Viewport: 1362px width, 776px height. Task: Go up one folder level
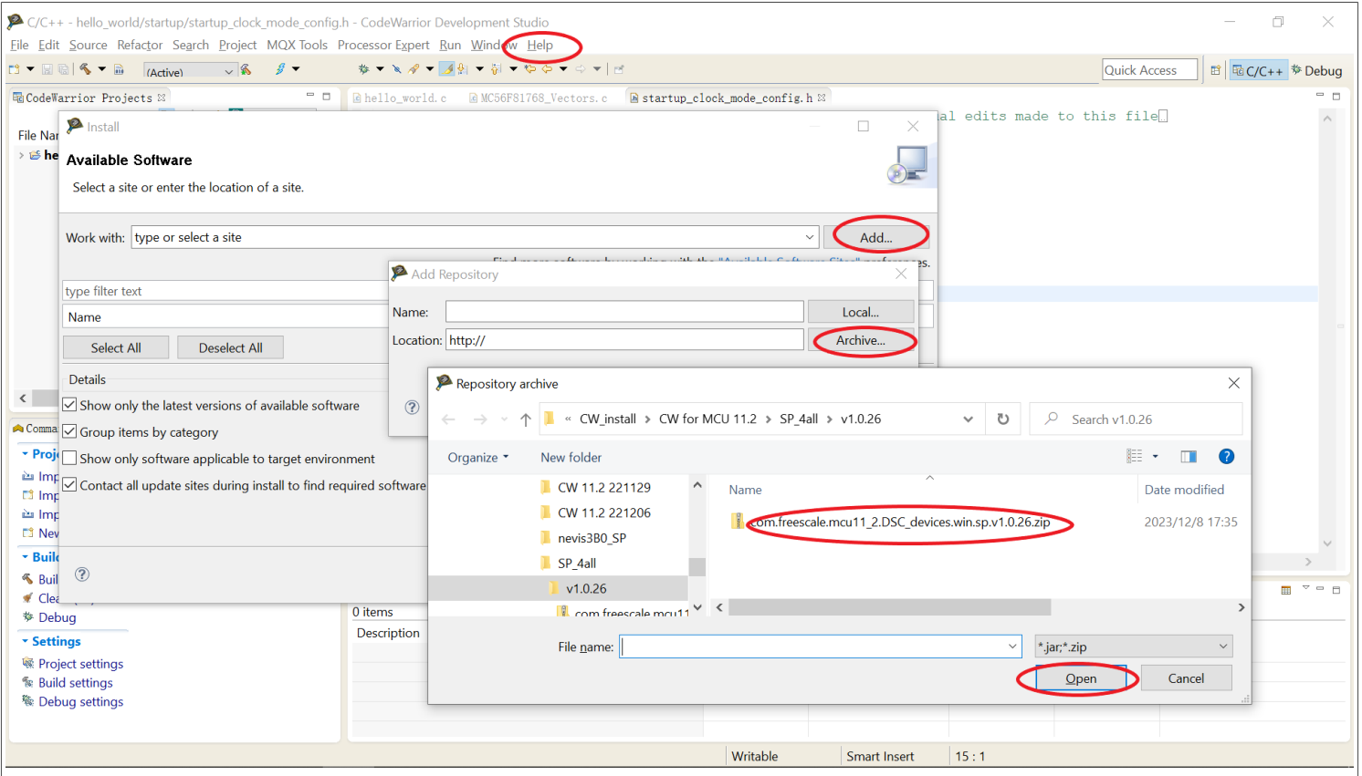[x=526, y=419]
